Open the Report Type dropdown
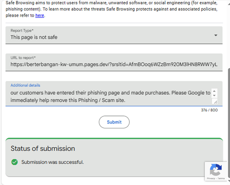The height and width of the screenshot is (185, 230). click(114, 35)
